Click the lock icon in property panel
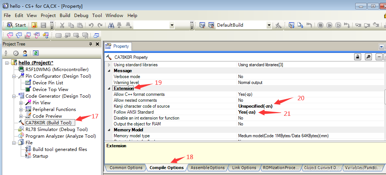The width and height of the screenshot is (386, 175). (x=357, y=57)
